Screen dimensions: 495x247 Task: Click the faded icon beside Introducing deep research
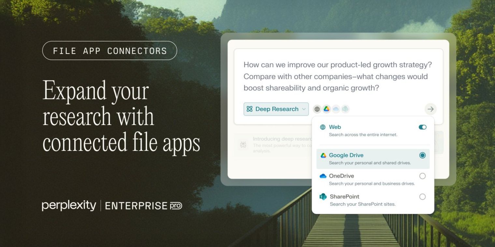pyautogui.click(x=243, y=145)
